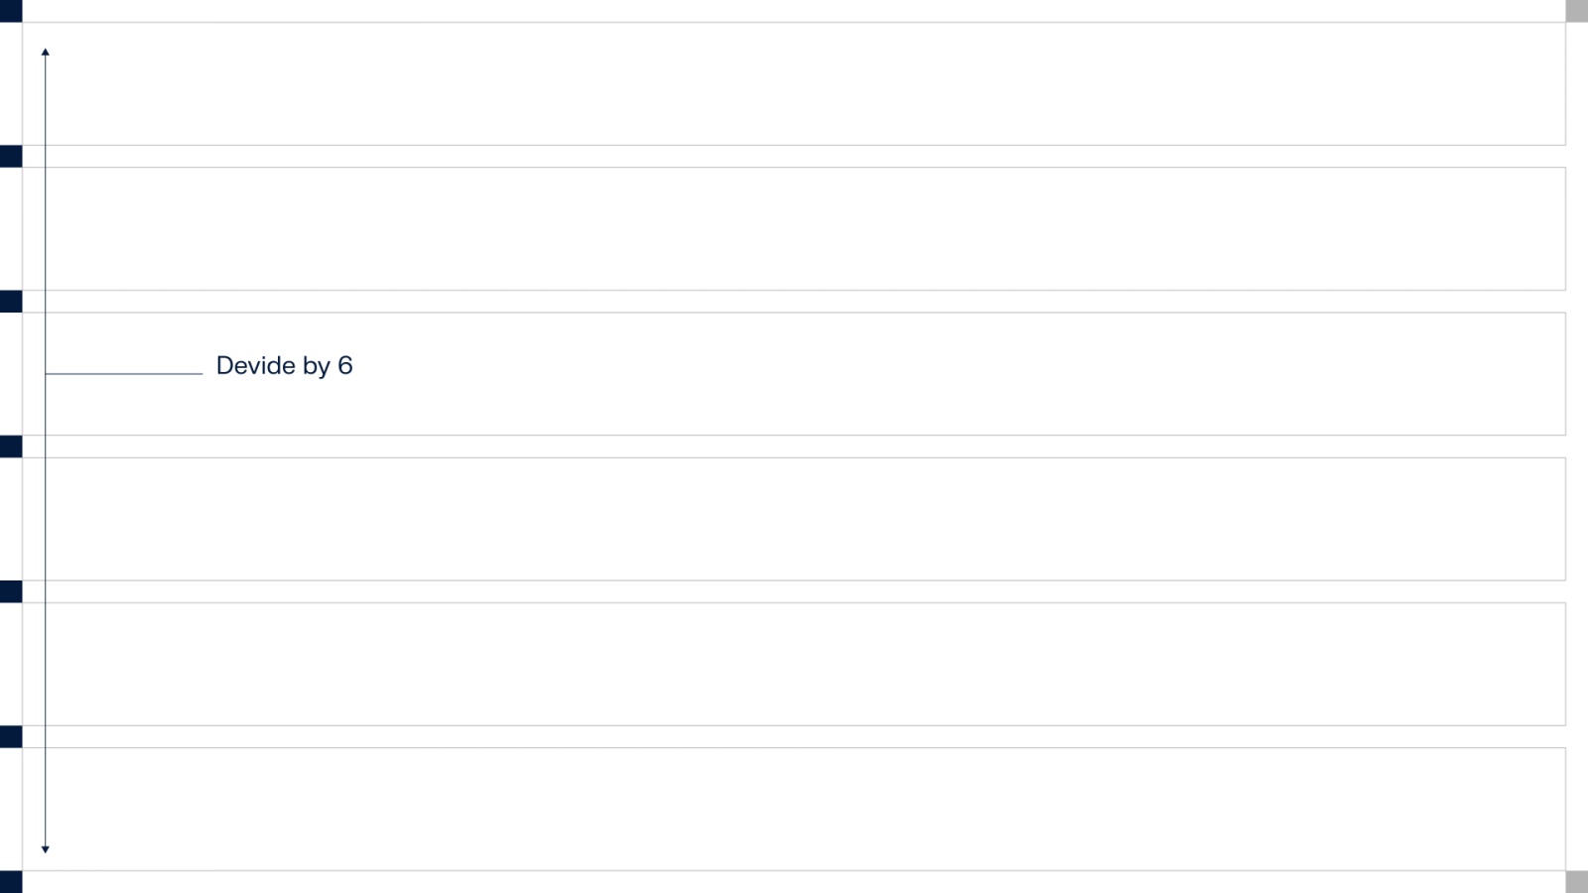The height and width of the screenshot is (893, 1588).
Task: Click the sixth dark blue square marker
Action: [11, 736]
